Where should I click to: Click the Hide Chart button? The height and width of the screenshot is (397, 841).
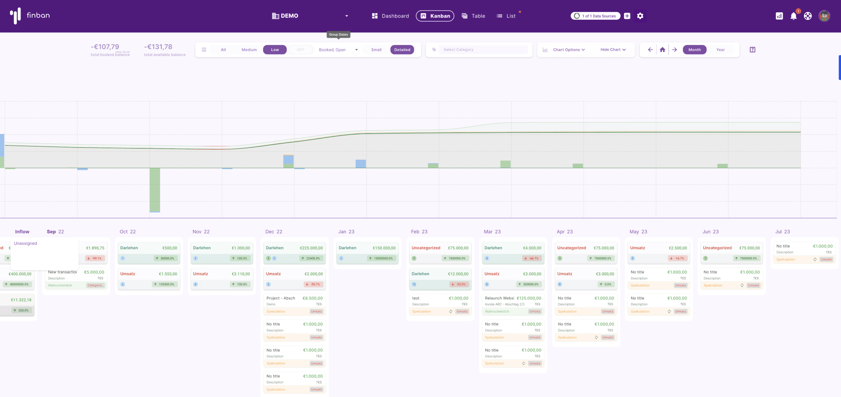click(613, 50)
